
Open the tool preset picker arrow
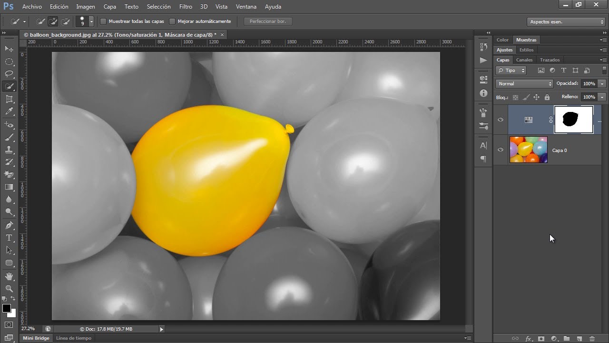tap(24, 21)
